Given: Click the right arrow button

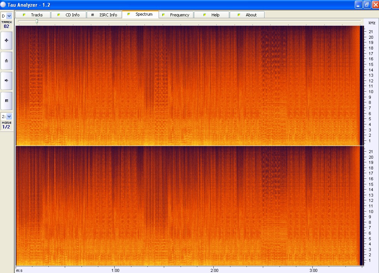Looking at the screenshot, I should (x=6, y=80).
